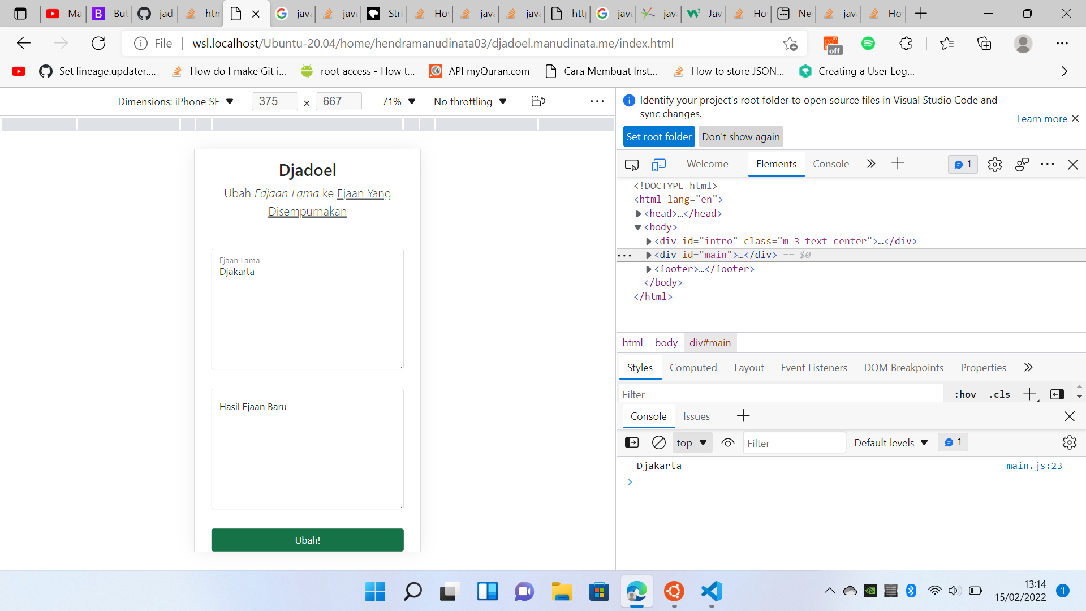Open DevTools settings gear icon
The width and height of the screenshot is (1086, 611).
point(995,164)
